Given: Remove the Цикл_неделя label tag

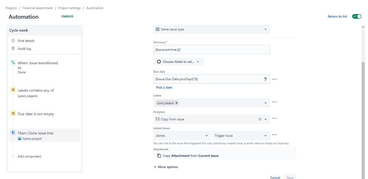Looking at the screenshot, I should [x=177, y=103].
